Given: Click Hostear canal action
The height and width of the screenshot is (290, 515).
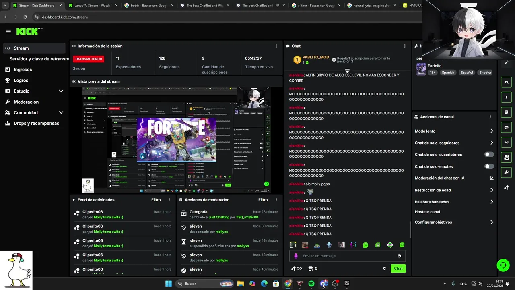Looking at the screenshot, I should point(427,212).
